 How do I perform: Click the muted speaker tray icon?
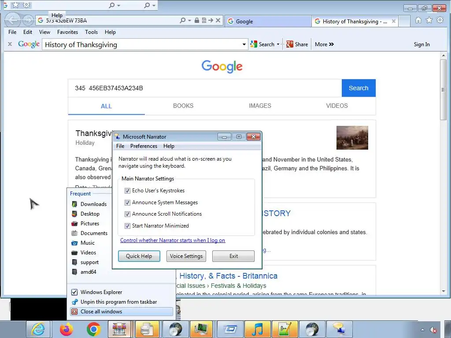tap(433, 330)
